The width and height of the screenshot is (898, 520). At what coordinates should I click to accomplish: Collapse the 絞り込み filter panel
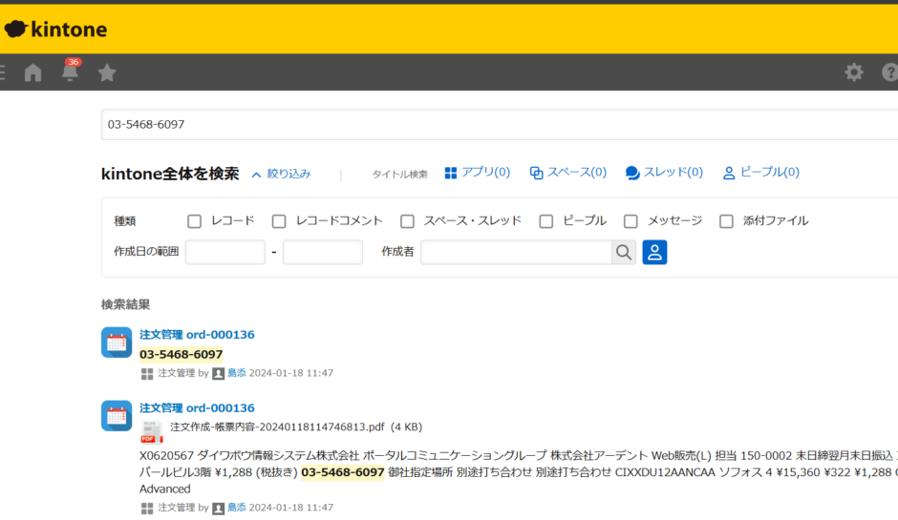(x=281, y=174)
